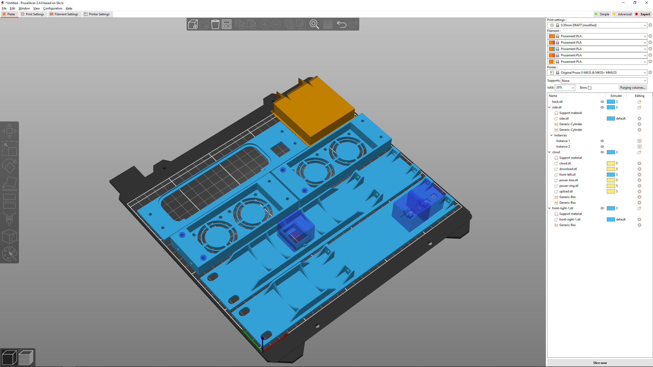The image size is (653, 367).
Task: Open the Configuration menu
Action: click(53, 8)
